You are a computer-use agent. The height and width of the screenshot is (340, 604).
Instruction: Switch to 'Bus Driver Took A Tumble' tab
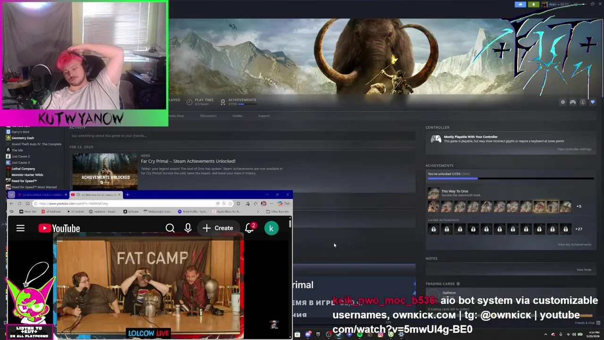pyautogui.click(x=42, y=195)
